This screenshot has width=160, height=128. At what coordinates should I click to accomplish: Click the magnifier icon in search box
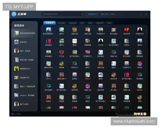point(83,14)
